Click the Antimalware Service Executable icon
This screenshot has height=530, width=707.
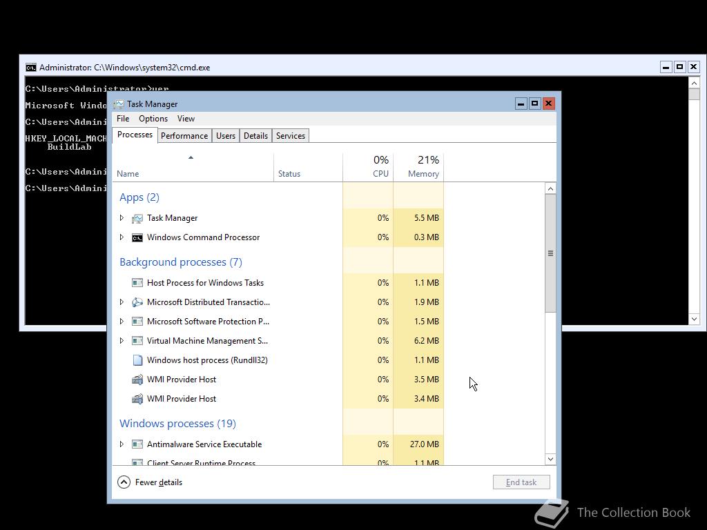[x=137, y=444]
